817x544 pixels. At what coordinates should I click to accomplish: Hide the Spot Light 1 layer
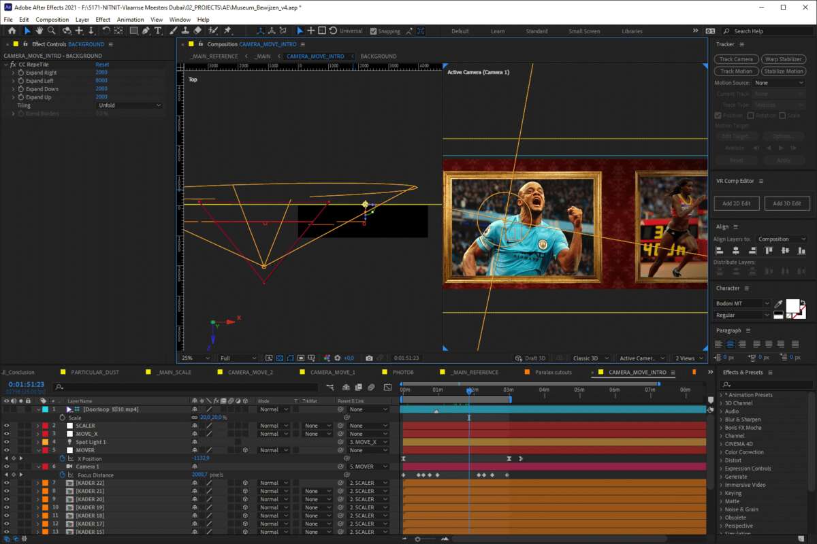[x=6, y=442]
